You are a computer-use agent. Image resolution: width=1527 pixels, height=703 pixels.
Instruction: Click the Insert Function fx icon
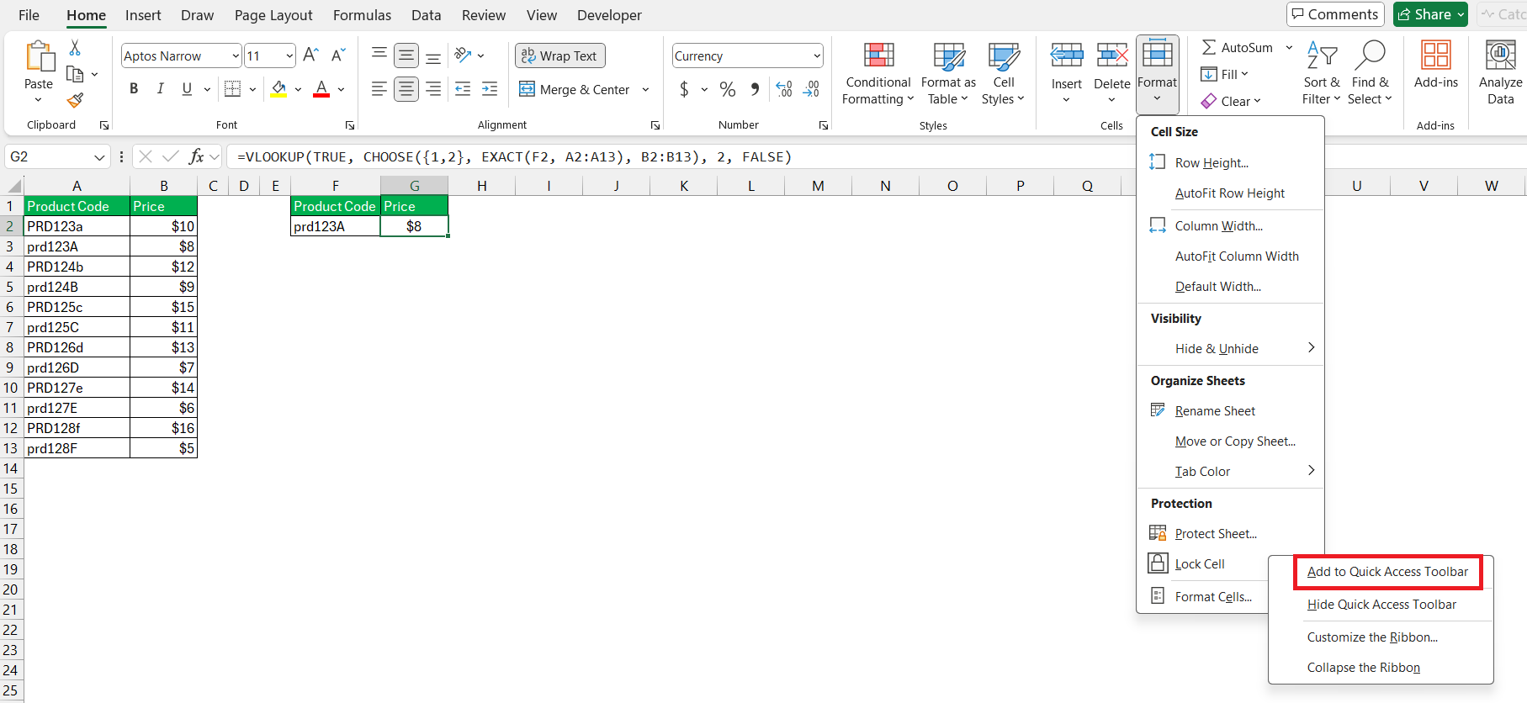tap(196, 156)
